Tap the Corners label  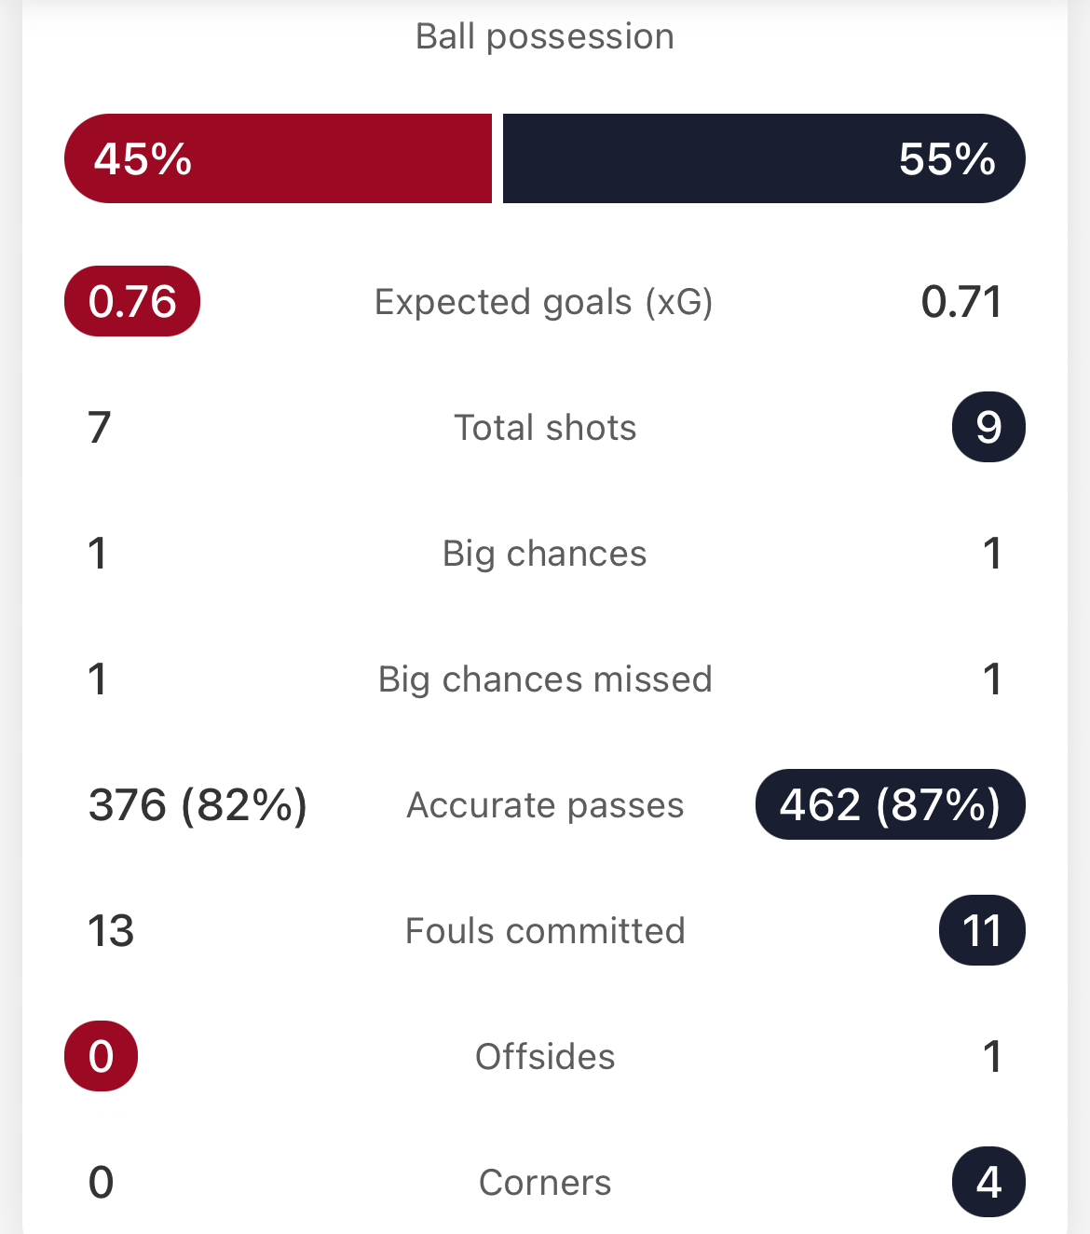tap(545, 1183)
